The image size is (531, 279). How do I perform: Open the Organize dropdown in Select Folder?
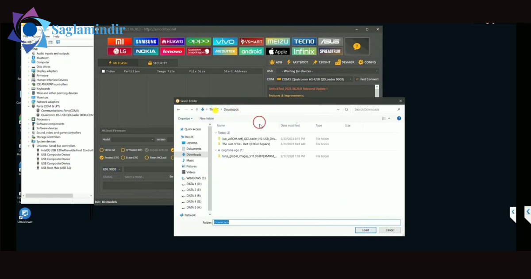(185, 119)
